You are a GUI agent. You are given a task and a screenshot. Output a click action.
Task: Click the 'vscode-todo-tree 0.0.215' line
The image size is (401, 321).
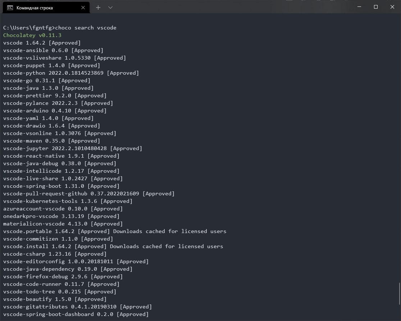[x=60, y=291]
